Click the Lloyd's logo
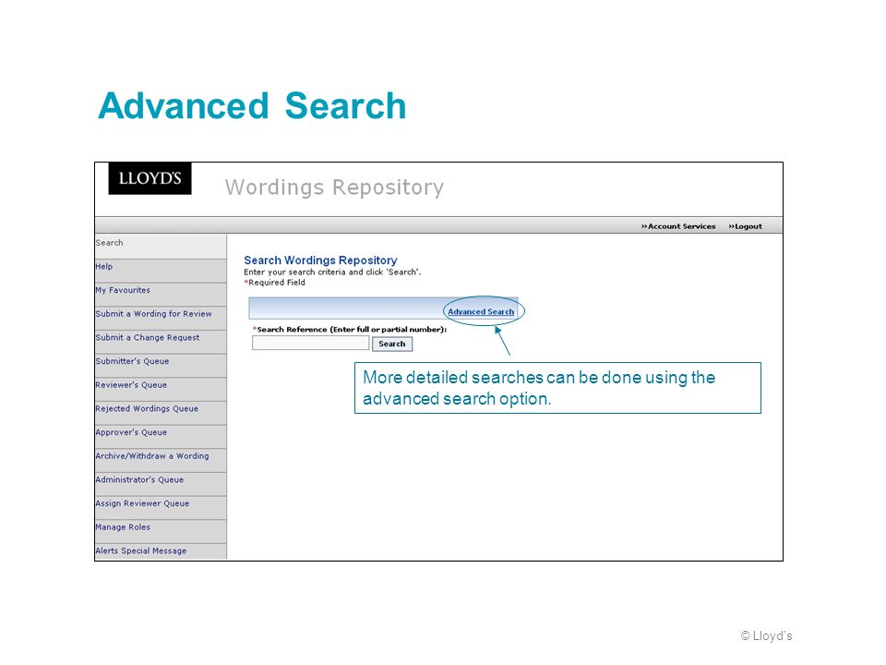Screen dimensions: 886x665 tap(150, 178)
